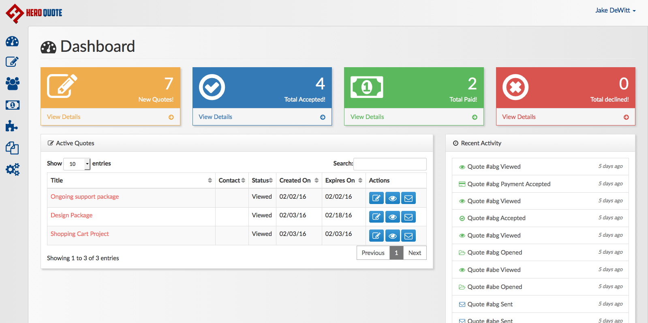Open the Jake DeWitt user dropdown
This screenshot has height=323, width=648.
click(615, 11)
